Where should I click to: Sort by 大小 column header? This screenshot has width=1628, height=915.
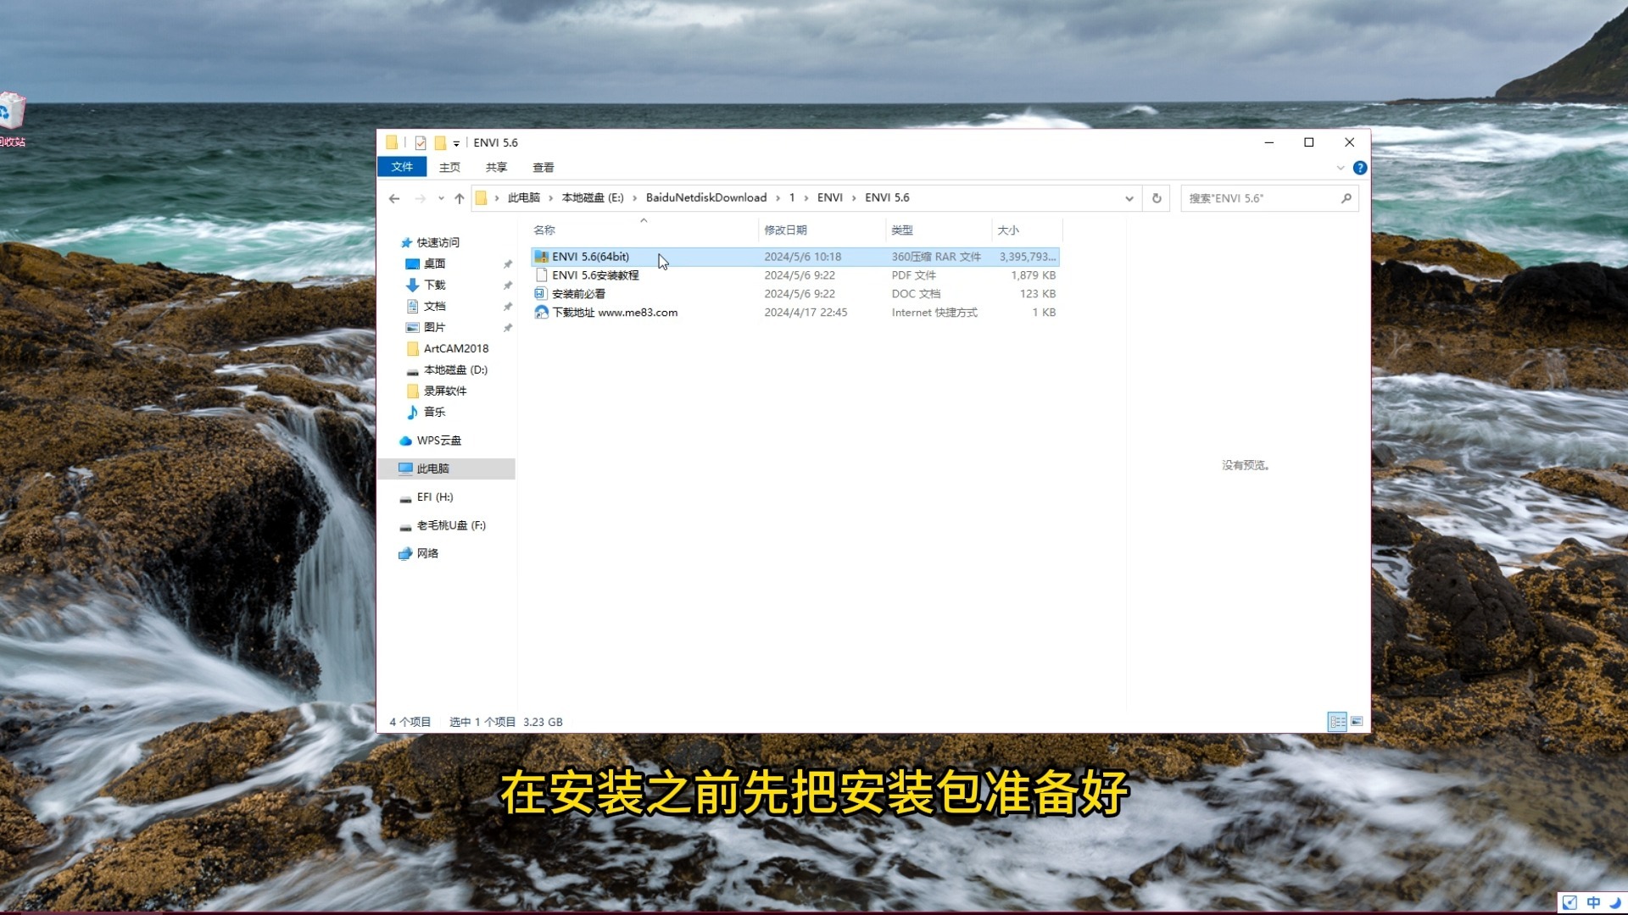1008,230
